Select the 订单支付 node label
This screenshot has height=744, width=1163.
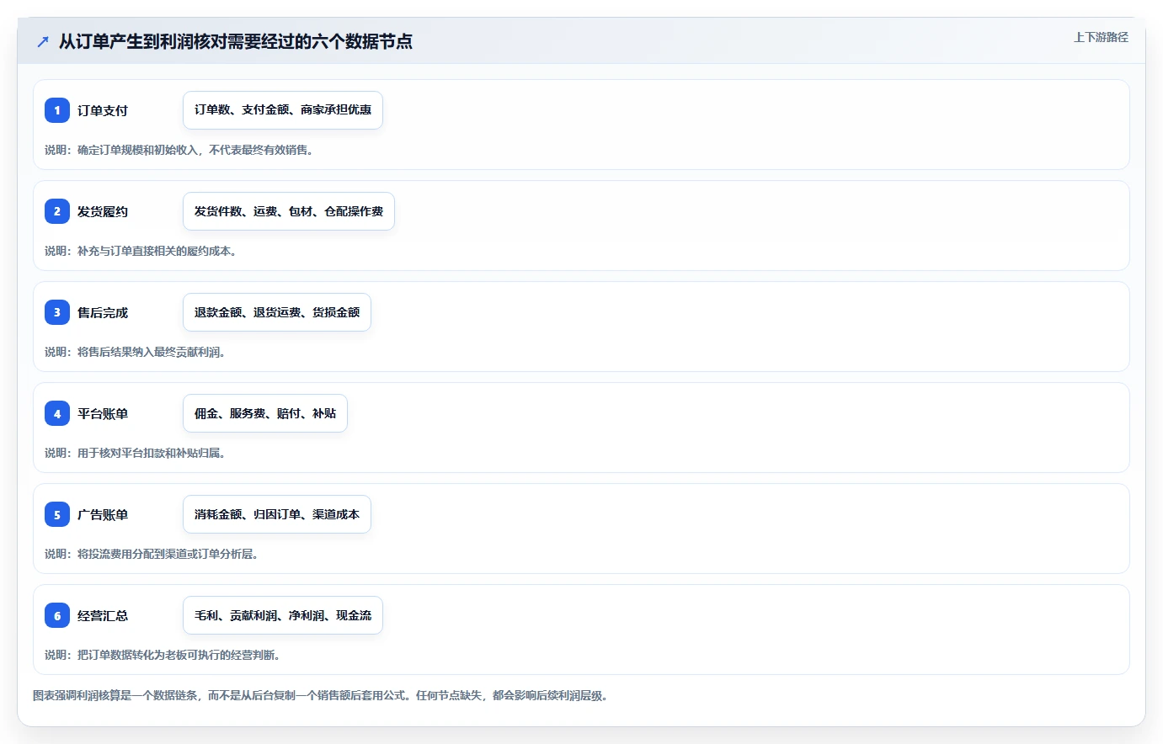click(103, 110)
